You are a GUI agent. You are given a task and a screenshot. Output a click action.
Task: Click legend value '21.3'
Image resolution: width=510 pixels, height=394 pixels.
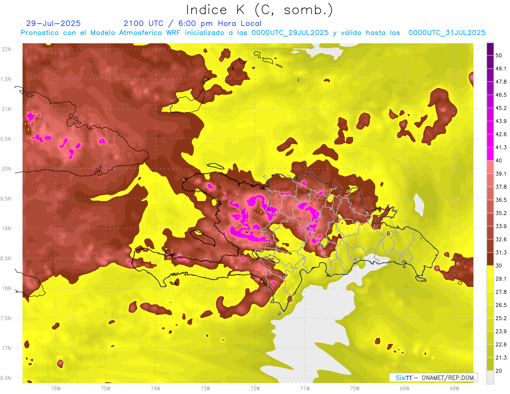pyautogui.click(x=501, y=357)
